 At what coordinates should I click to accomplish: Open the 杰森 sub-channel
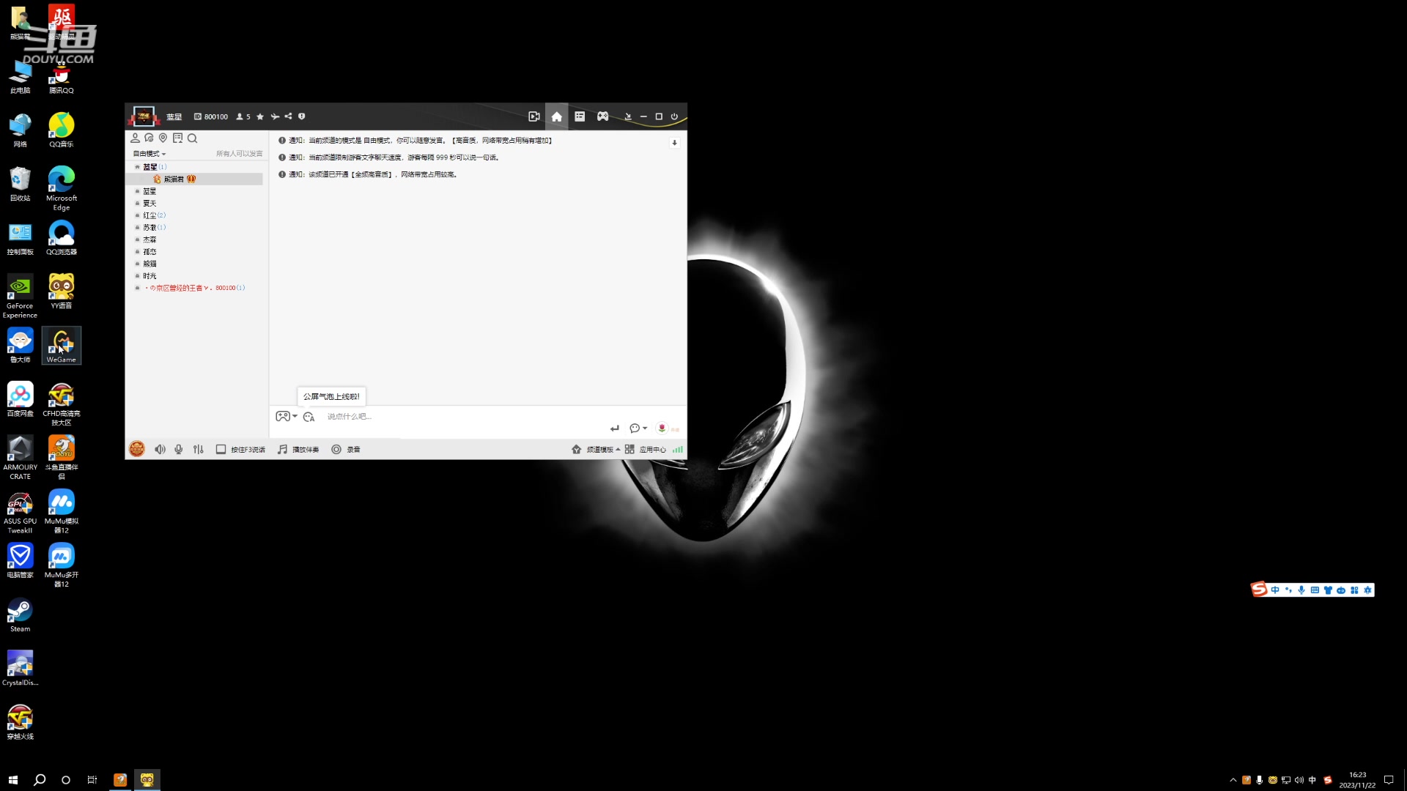point(149,239)
